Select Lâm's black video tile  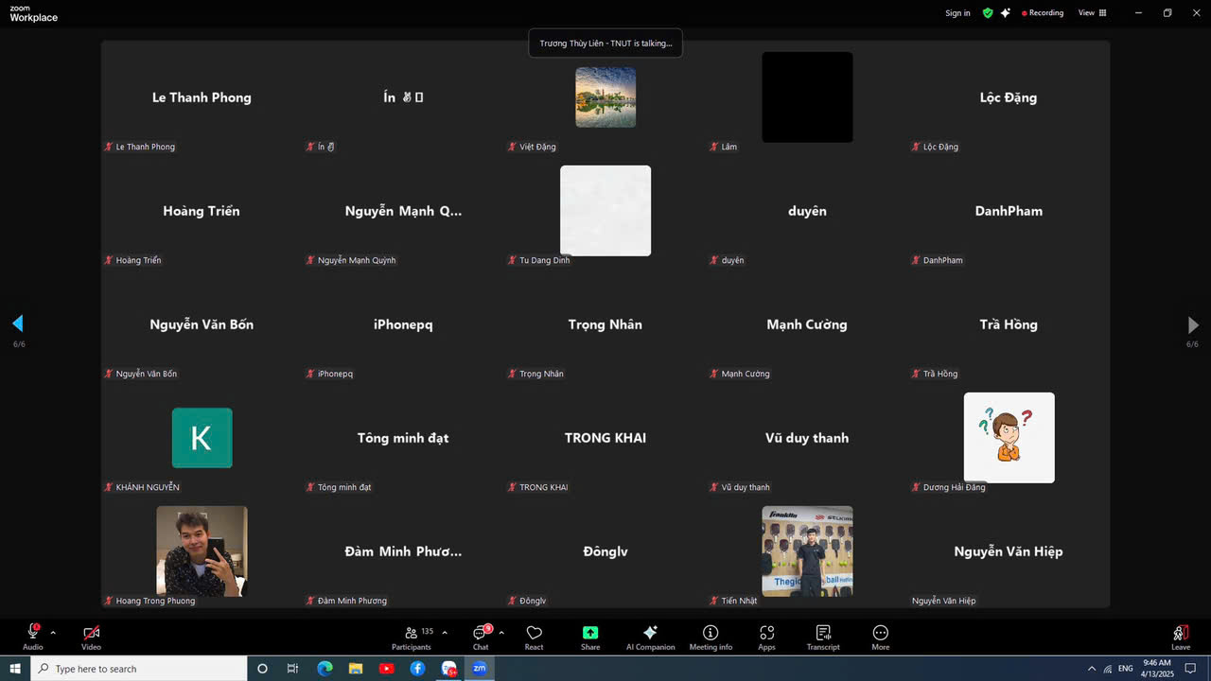pos(807,97)
